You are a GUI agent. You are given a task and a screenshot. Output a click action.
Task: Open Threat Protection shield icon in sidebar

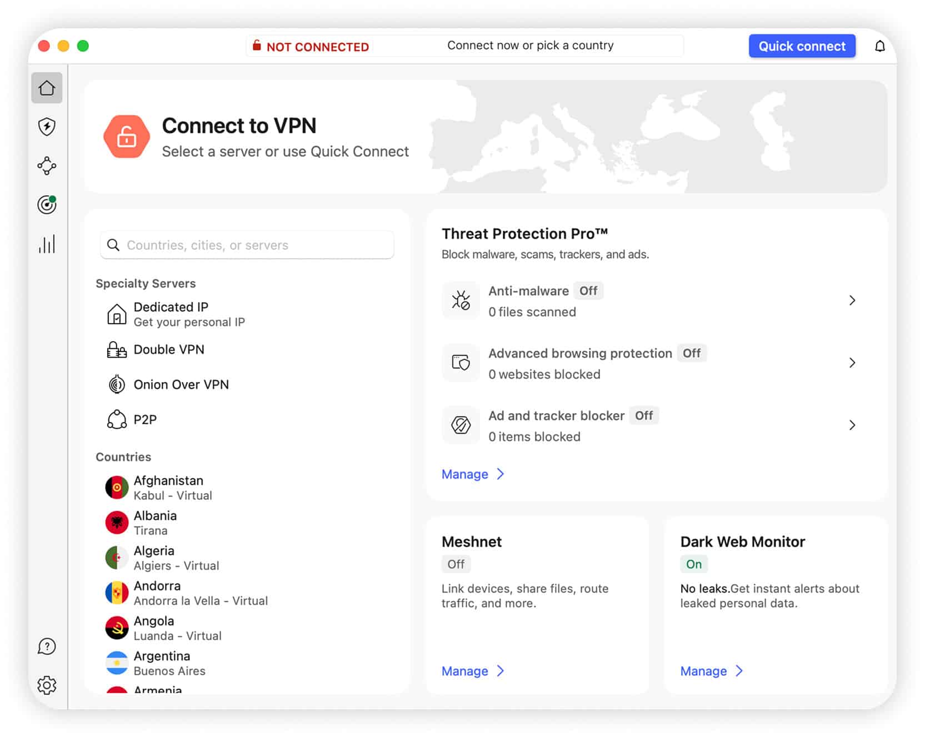47,127
